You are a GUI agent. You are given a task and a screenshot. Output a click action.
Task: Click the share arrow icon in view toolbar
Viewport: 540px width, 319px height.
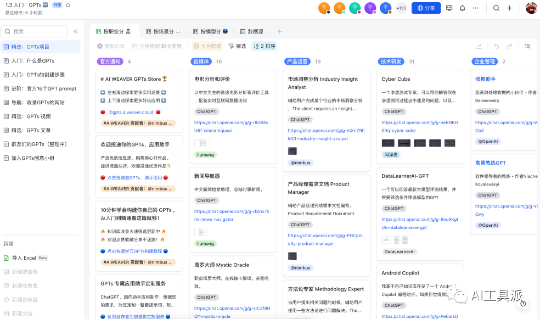pyautogui.click(x=479, y=46)
